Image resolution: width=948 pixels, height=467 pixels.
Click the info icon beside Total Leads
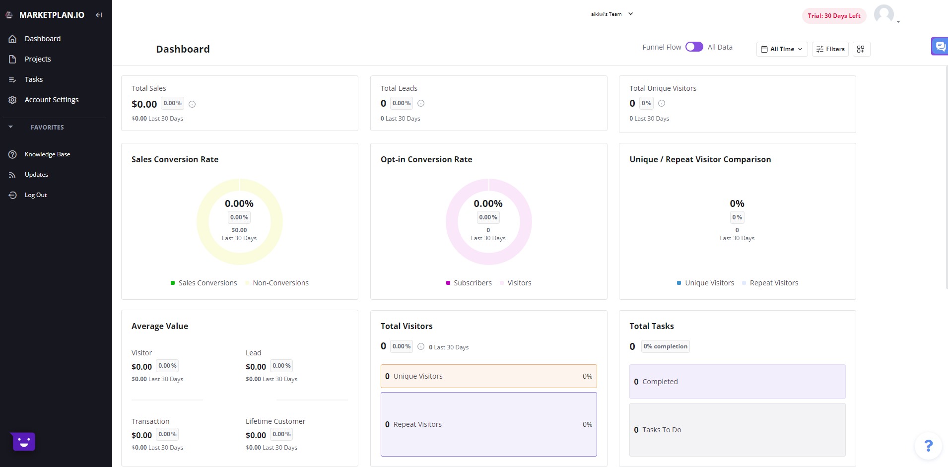click(x=421, y=103)
